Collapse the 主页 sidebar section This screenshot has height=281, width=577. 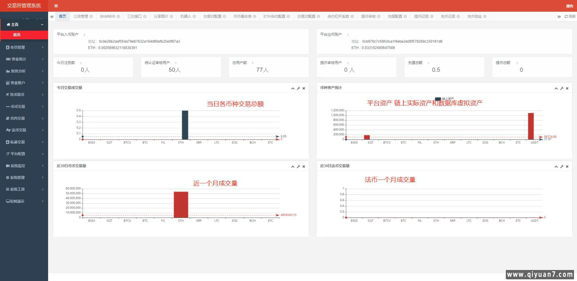(x=24, y=24)
